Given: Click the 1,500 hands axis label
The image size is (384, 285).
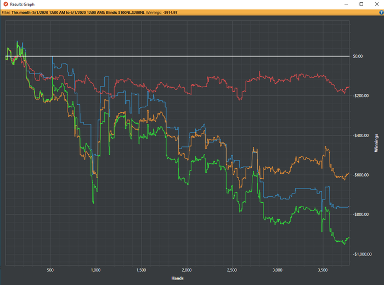Looking at the screenshot, I should tap(141, 270).
